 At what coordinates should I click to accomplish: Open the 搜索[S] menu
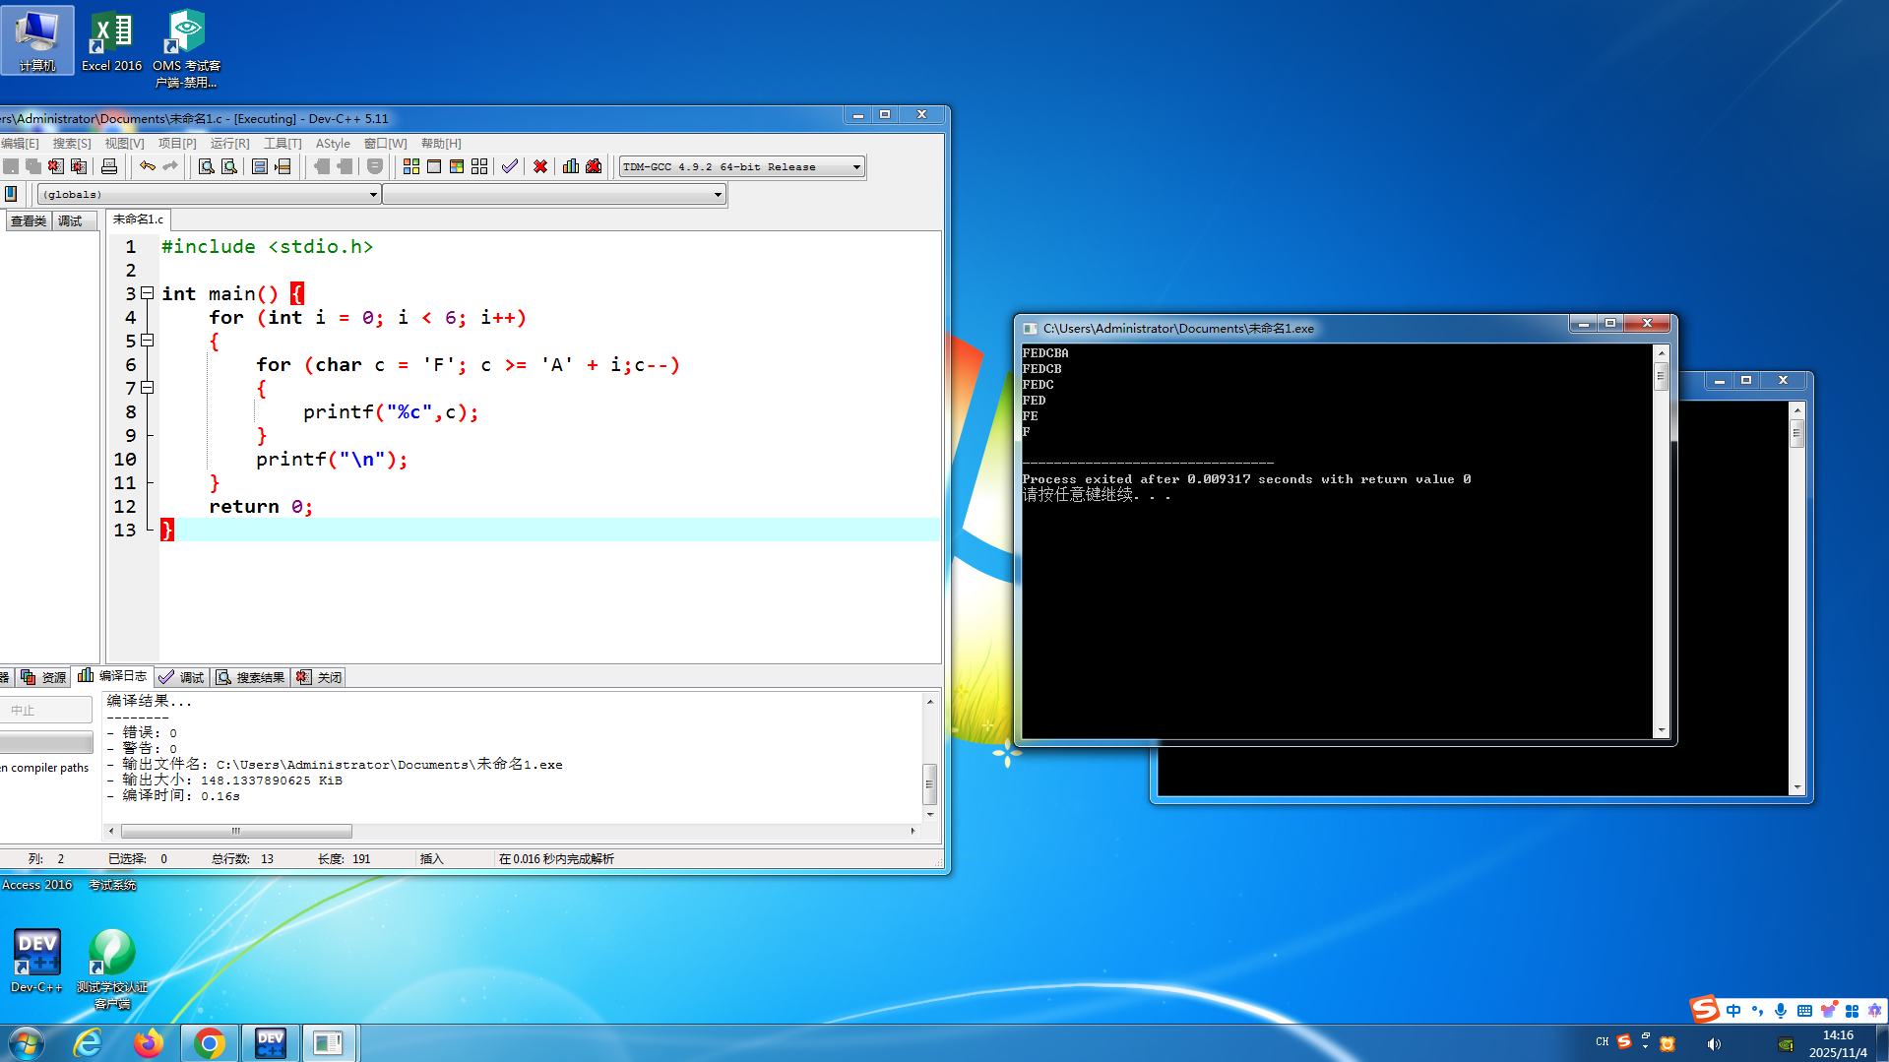(72, 143)
